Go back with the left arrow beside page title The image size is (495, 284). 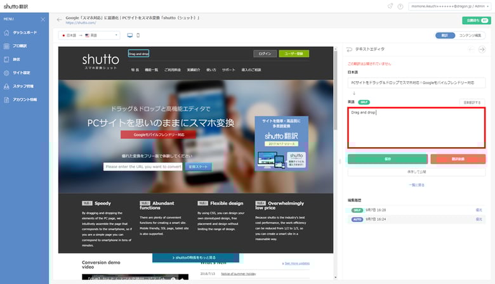click(60, 20)
